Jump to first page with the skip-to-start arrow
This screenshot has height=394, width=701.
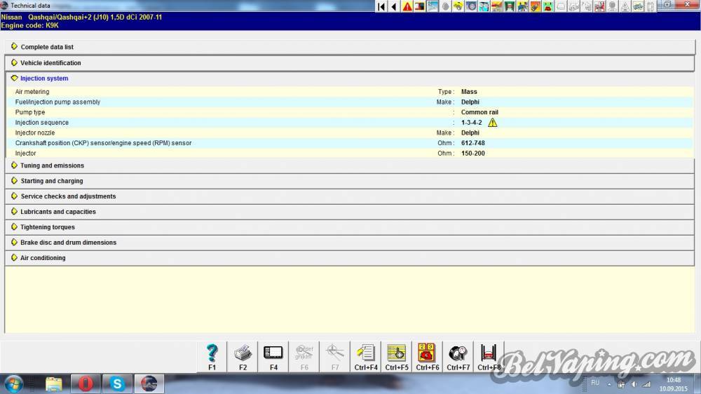point(381,6)
